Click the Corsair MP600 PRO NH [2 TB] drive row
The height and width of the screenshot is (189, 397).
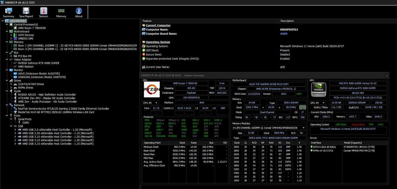pos(349,150)
